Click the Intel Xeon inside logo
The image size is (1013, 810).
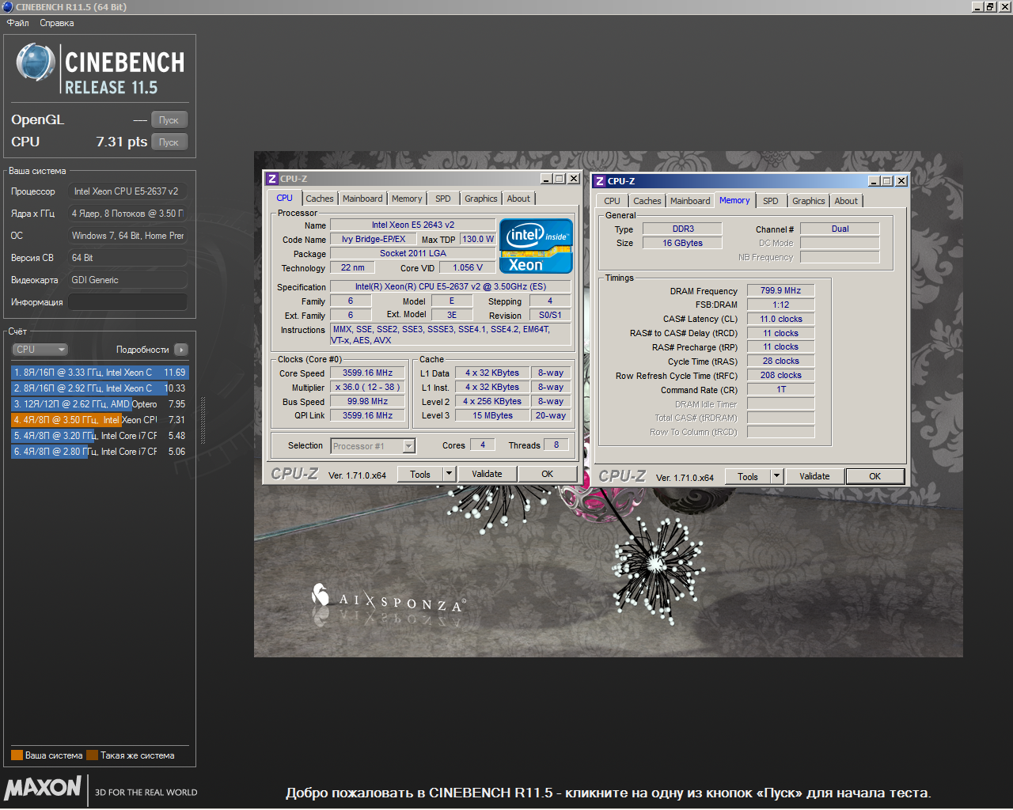537,246
